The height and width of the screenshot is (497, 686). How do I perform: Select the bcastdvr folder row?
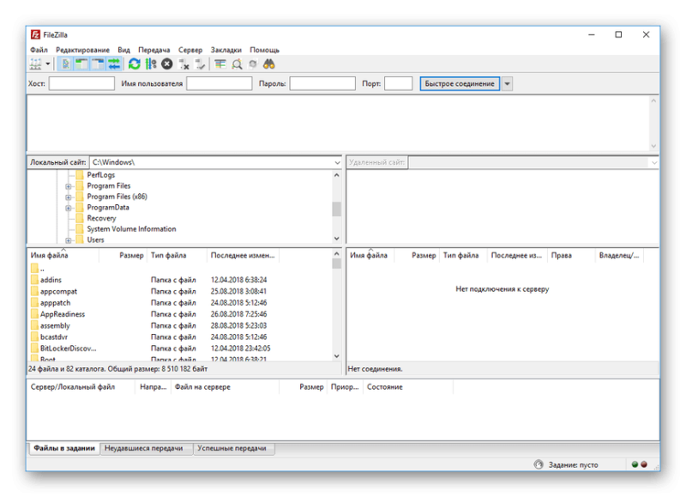[179, 336]
